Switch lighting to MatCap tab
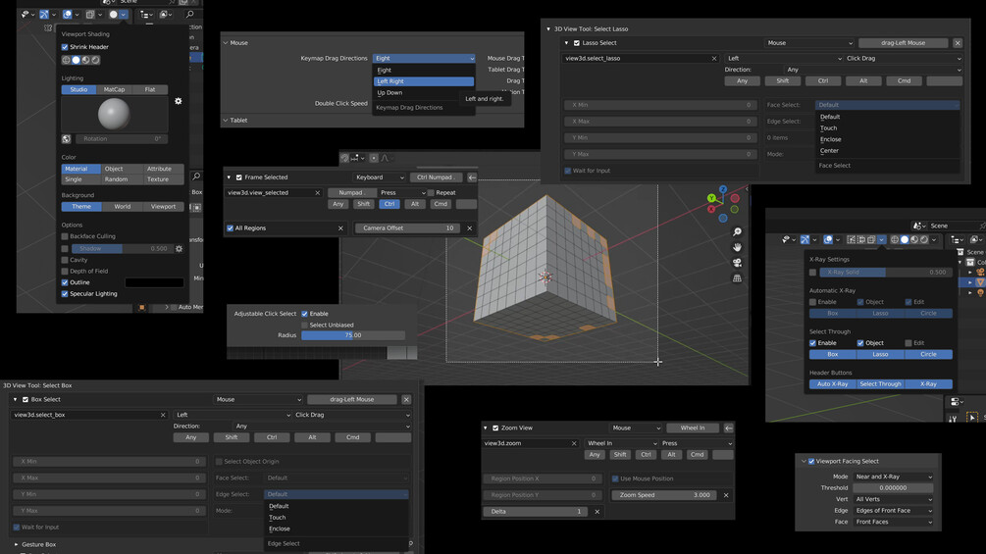The height and width of the screenshot is (554, 986). [x=115, y=90]
